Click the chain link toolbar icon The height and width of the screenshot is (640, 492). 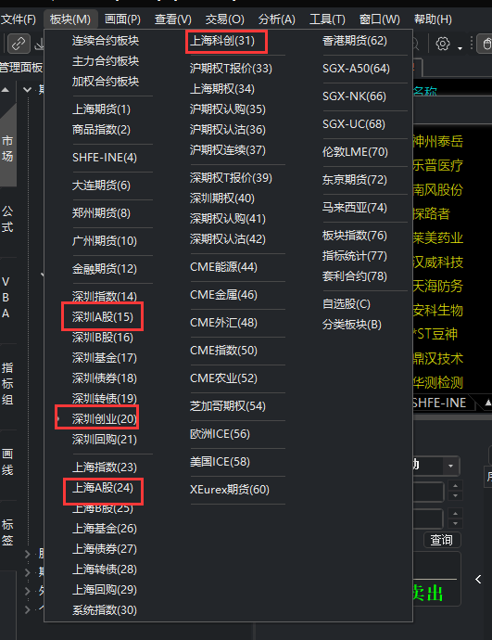coord(19,44)
